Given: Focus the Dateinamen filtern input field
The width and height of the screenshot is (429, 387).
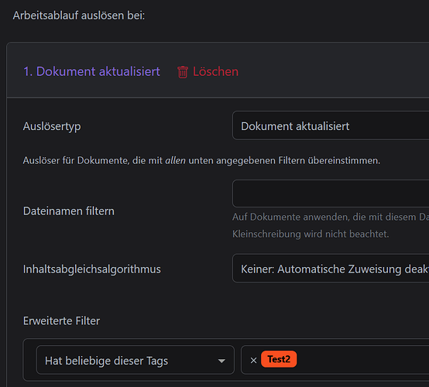Looking at the screenshot, I should 331,193.
